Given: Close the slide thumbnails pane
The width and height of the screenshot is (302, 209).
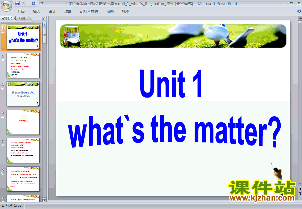Looking at the screenshot, I should (x=43, y=19).
